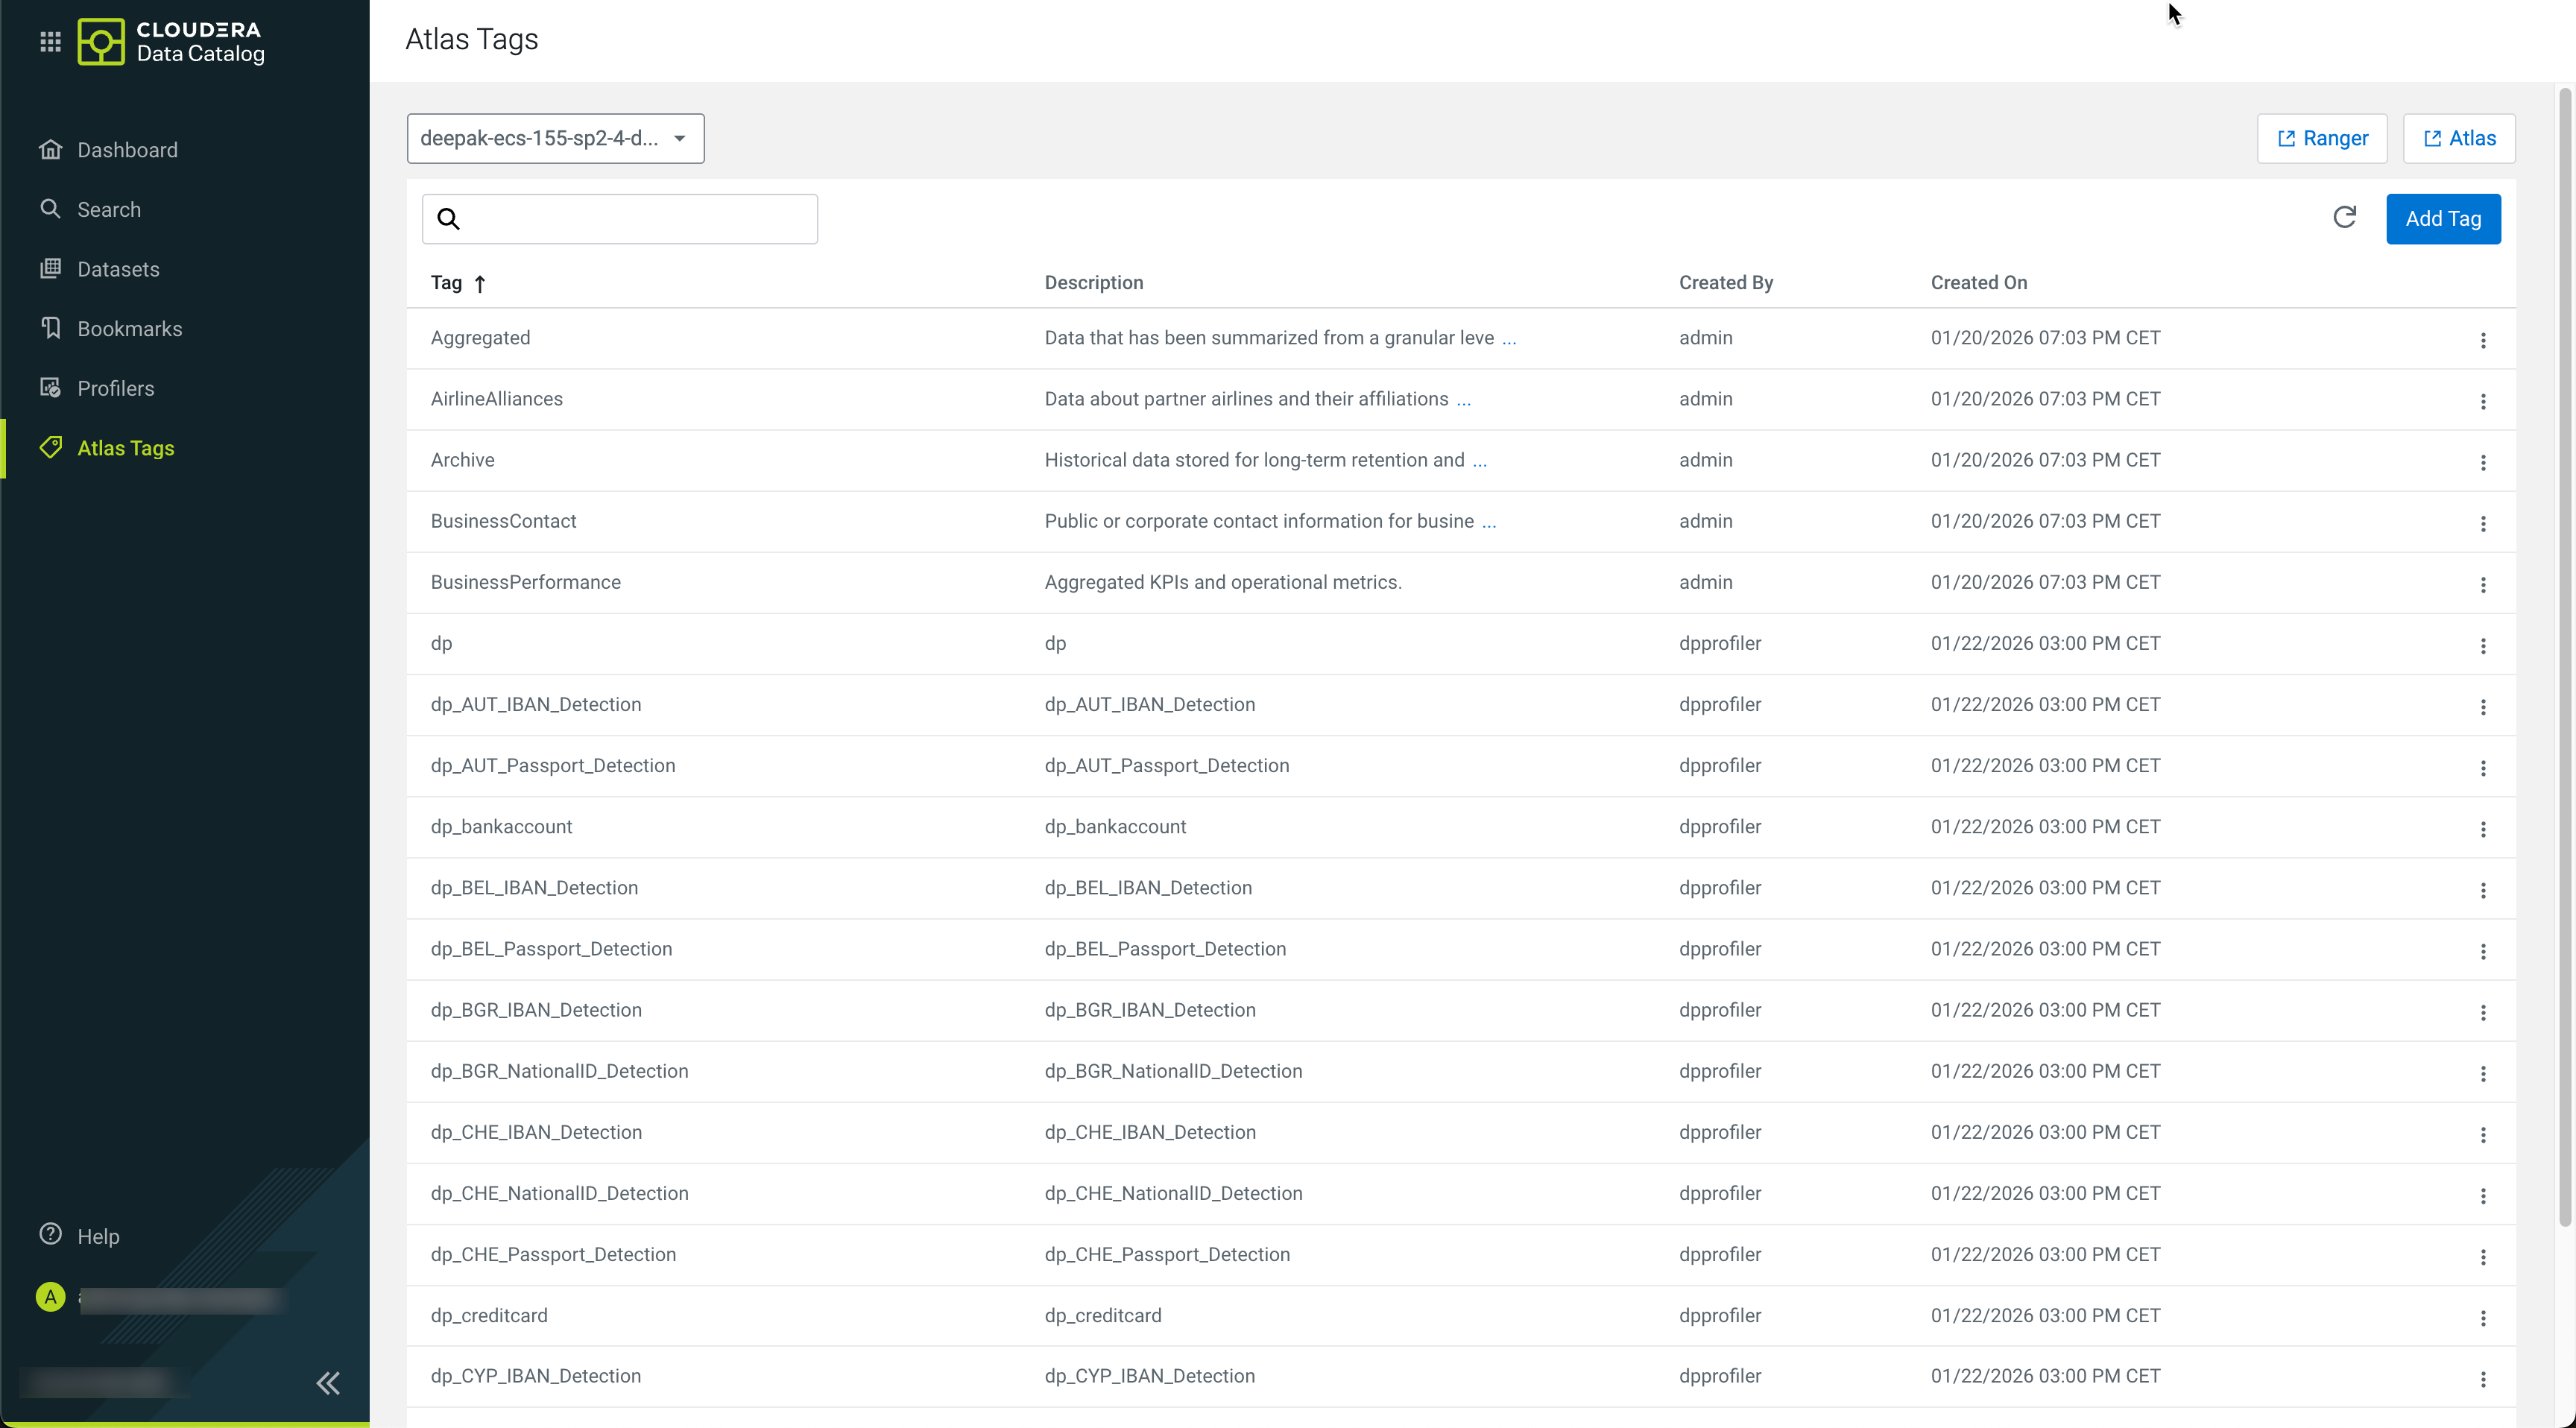Screen dimensions: 2576x1428
Task: Go to Dashboard in sidebar
Action: pyautogui.click(x=127, y=150)
